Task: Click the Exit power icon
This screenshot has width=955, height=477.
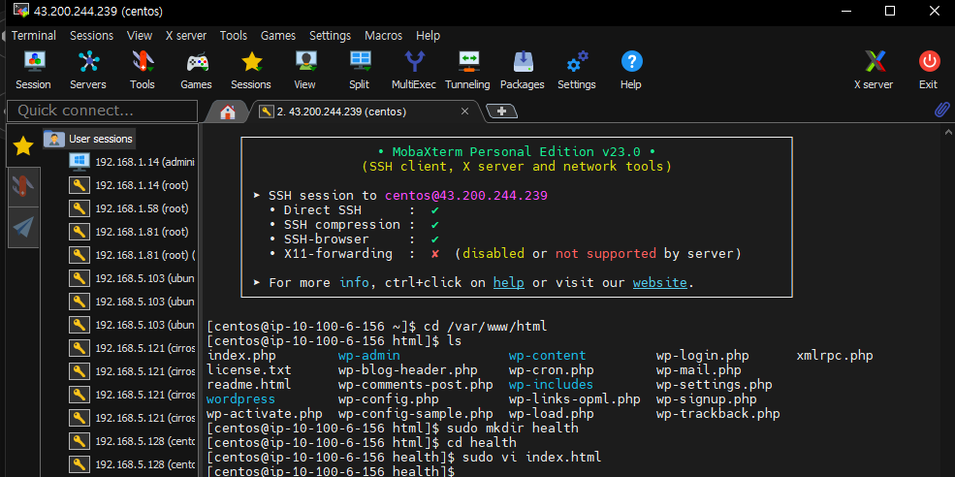Action: pos(928,70)
